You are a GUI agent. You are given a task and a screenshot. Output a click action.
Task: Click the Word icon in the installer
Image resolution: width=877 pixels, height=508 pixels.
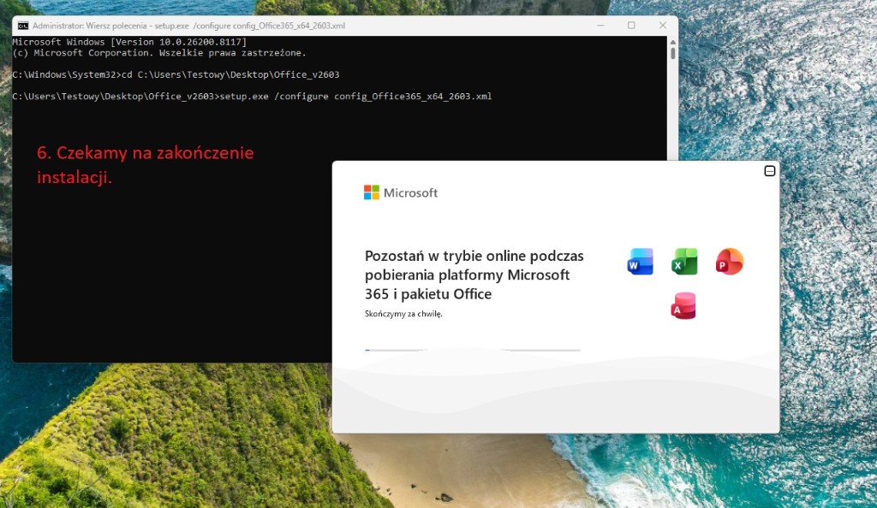[x=640, y=262]
